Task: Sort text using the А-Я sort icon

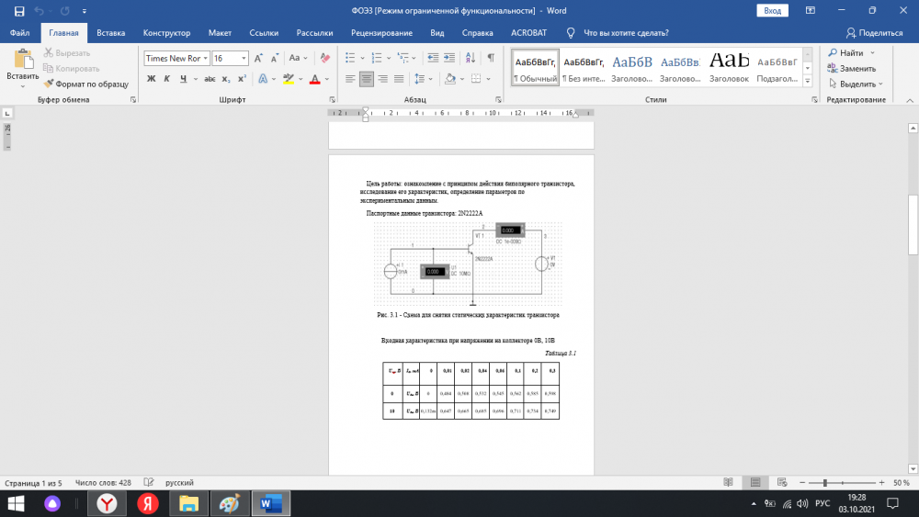Action: 469,58
